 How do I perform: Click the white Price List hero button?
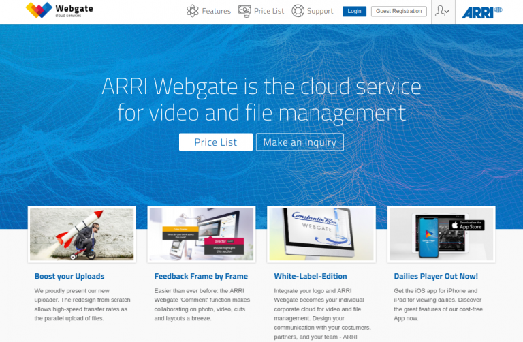(215, 142)
